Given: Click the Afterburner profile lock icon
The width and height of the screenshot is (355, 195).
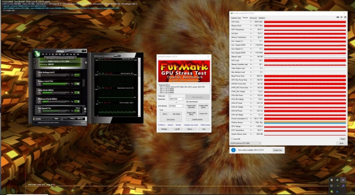Looking at the screenshot, I should (x=34, y=119).
